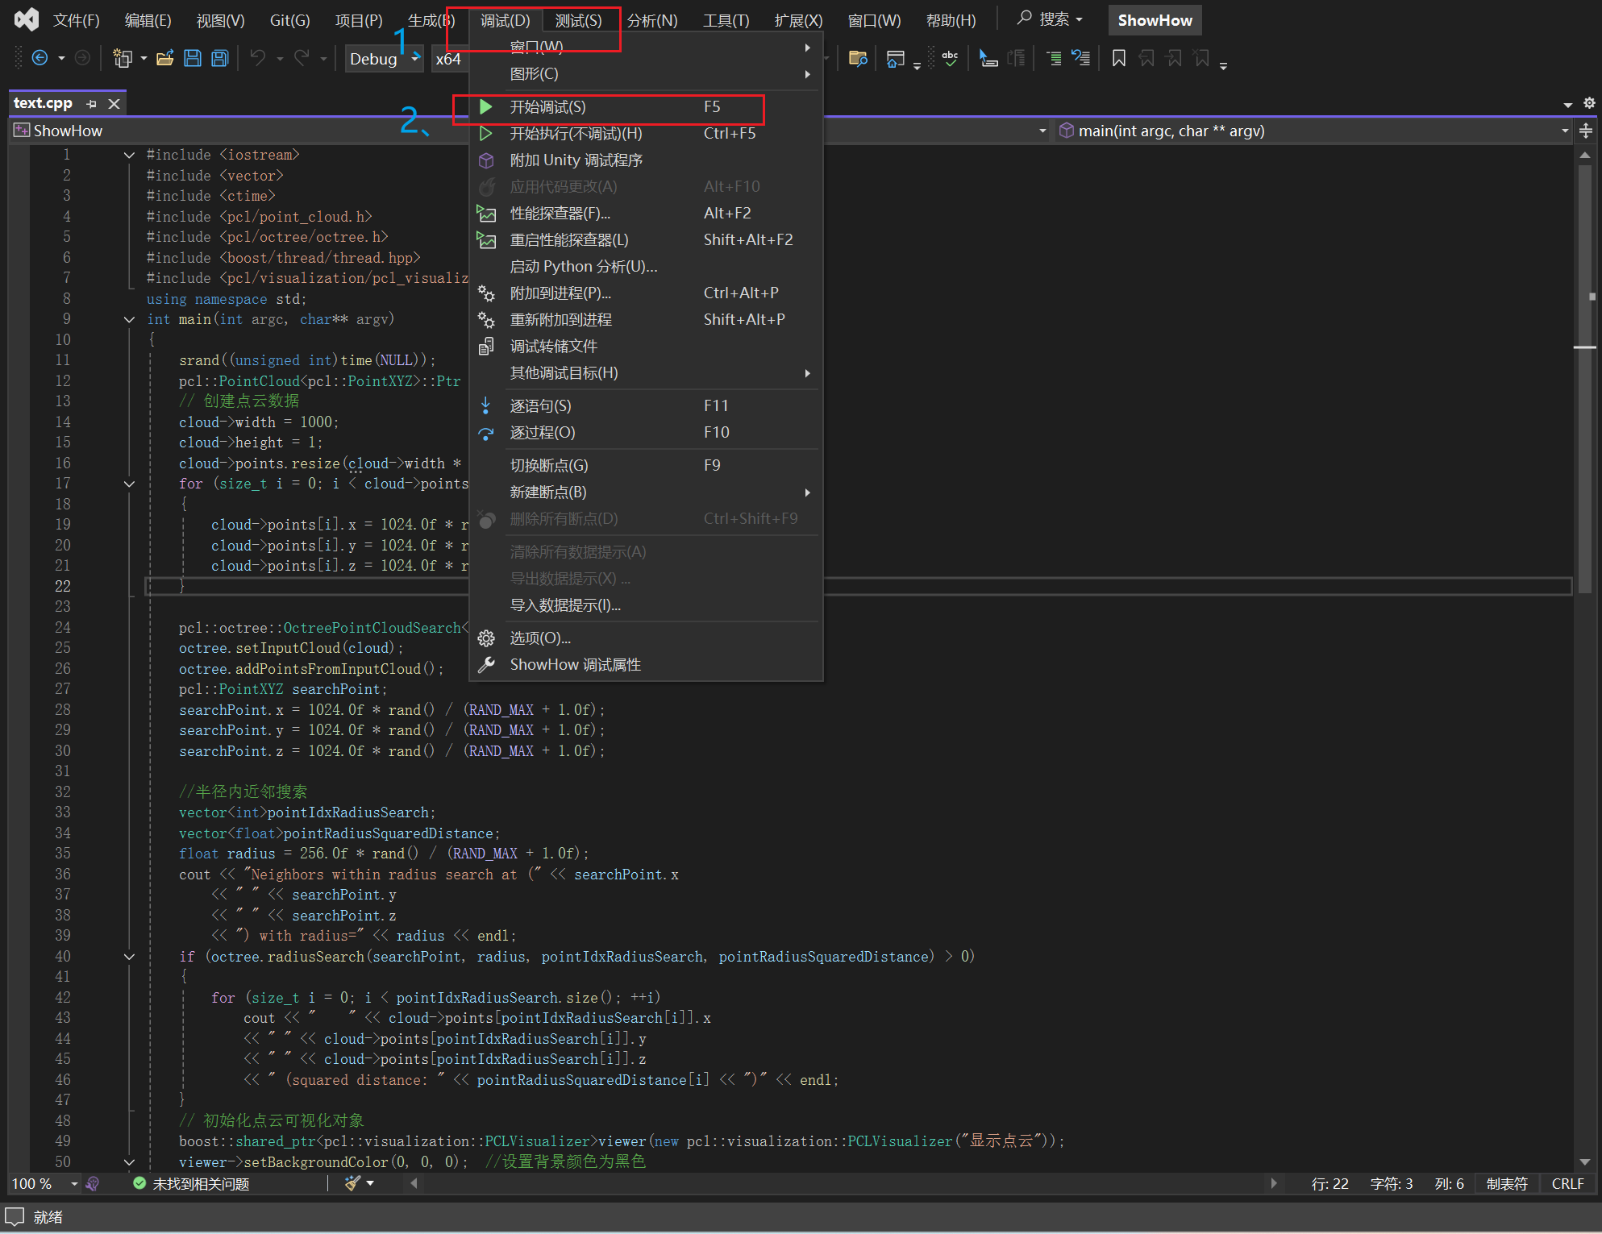Viewport: 1602px width, 1234px height.
Task: Open the 视图(V) menu
Action: 220,20
